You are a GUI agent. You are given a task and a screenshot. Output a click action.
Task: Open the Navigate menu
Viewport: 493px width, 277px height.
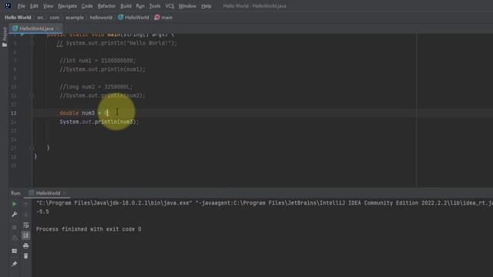[67, 6]
